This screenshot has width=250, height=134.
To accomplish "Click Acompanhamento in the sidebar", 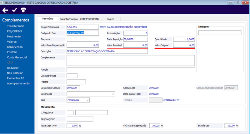I will [x=18, y=84].
